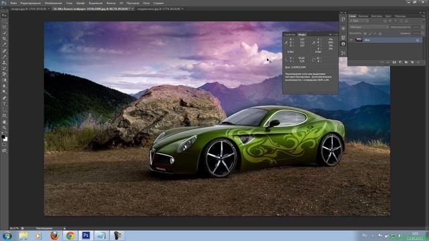This screenshot has height=241, width=429.
Task: Select the Healing Brush tool
Action: (4, 51)
